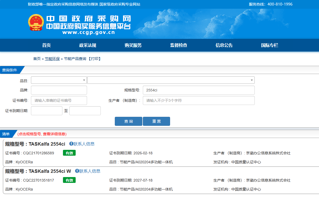
Task: Click expiry date 2026-02-18
Action: point(143,153)
